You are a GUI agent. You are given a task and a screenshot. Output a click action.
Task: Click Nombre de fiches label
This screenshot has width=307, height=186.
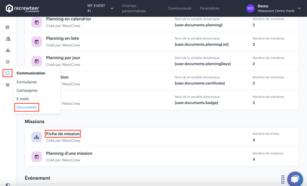266,133
